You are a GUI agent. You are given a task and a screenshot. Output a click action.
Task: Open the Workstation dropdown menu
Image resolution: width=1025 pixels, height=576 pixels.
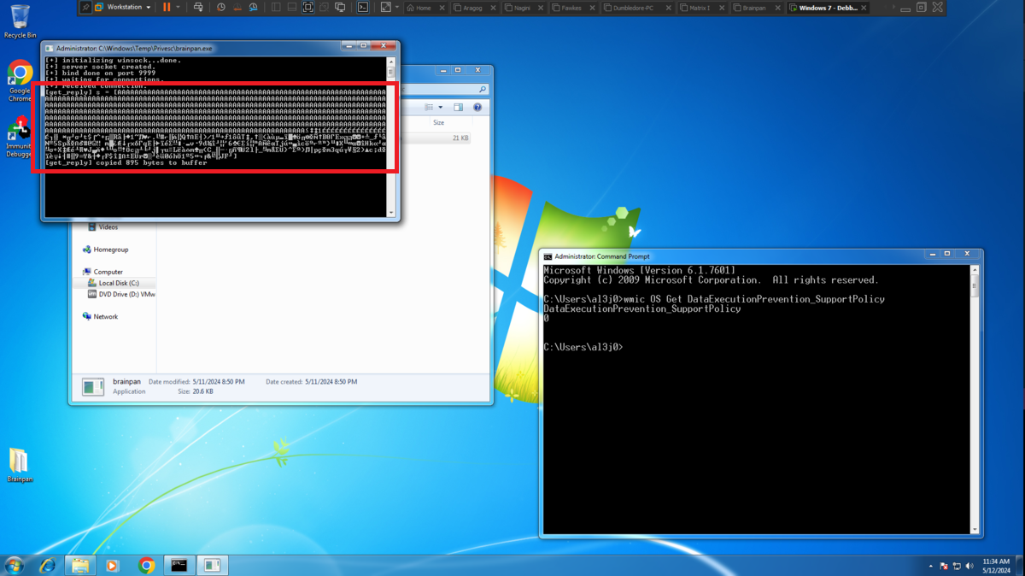click(125, 7)
